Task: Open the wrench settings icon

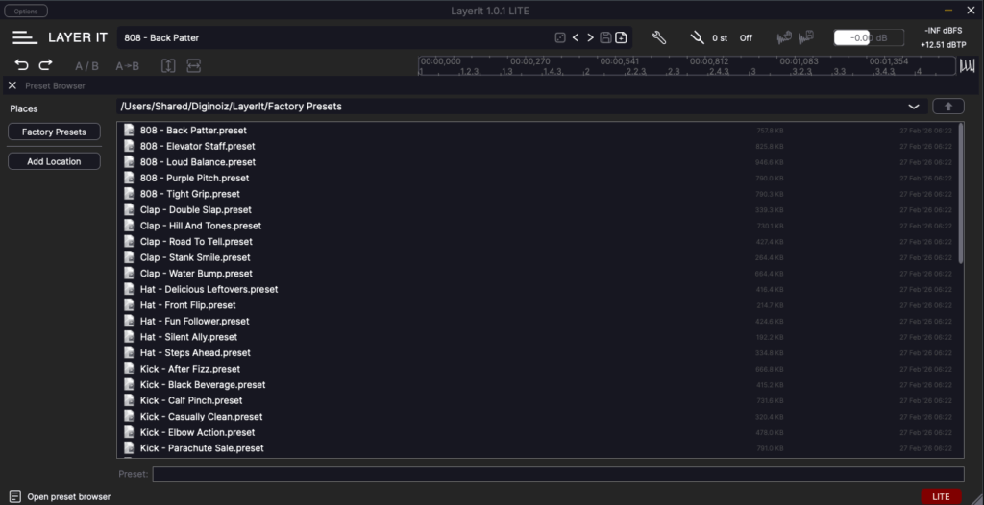Action: pyautogui.click(x=659, y=37)
